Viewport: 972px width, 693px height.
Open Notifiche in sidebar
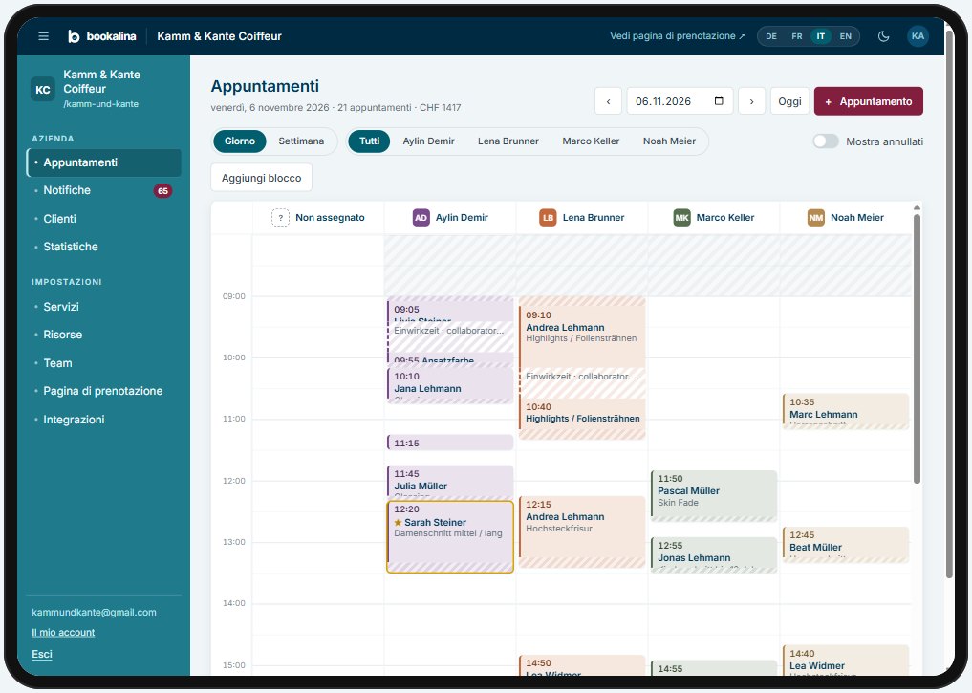point(104,190)
